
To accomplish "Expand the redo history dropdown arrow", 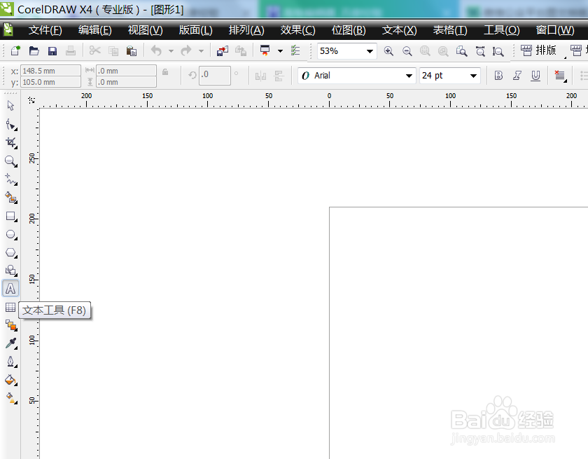I will coord(201,50).
